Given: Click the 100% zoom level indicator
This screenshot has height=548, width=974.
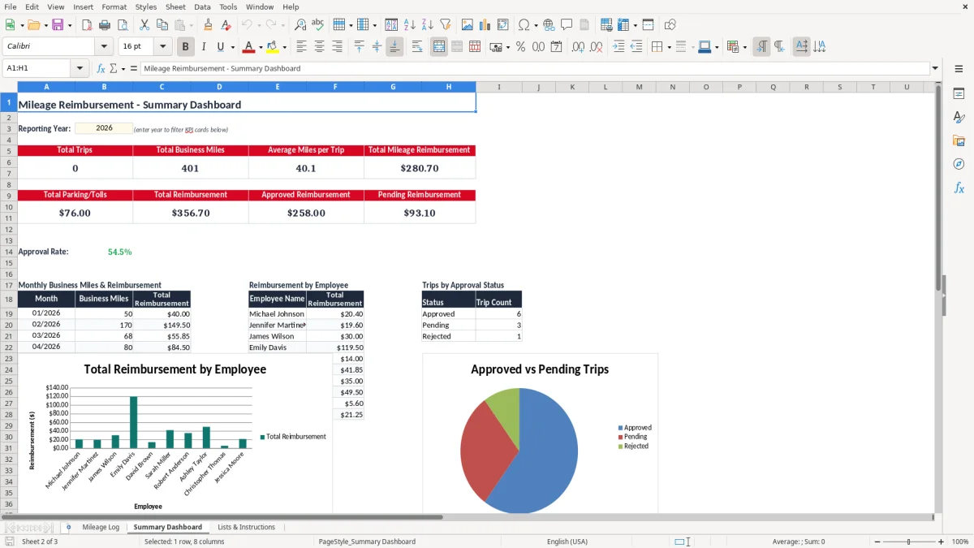Looking at the screenshot, I should tap(960, 542).
